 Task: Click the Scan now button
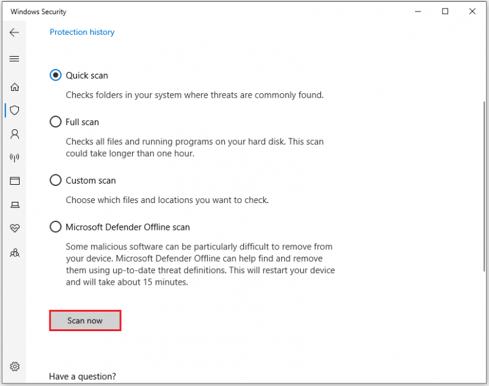coord(85,320)
